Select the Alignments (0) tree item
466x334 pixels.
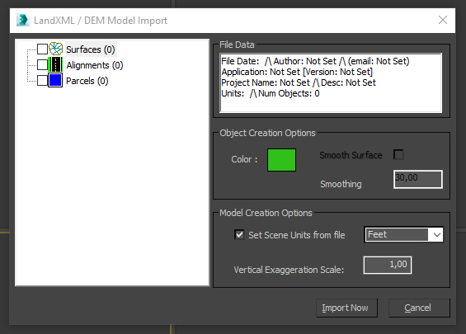[x=95, y=65]
